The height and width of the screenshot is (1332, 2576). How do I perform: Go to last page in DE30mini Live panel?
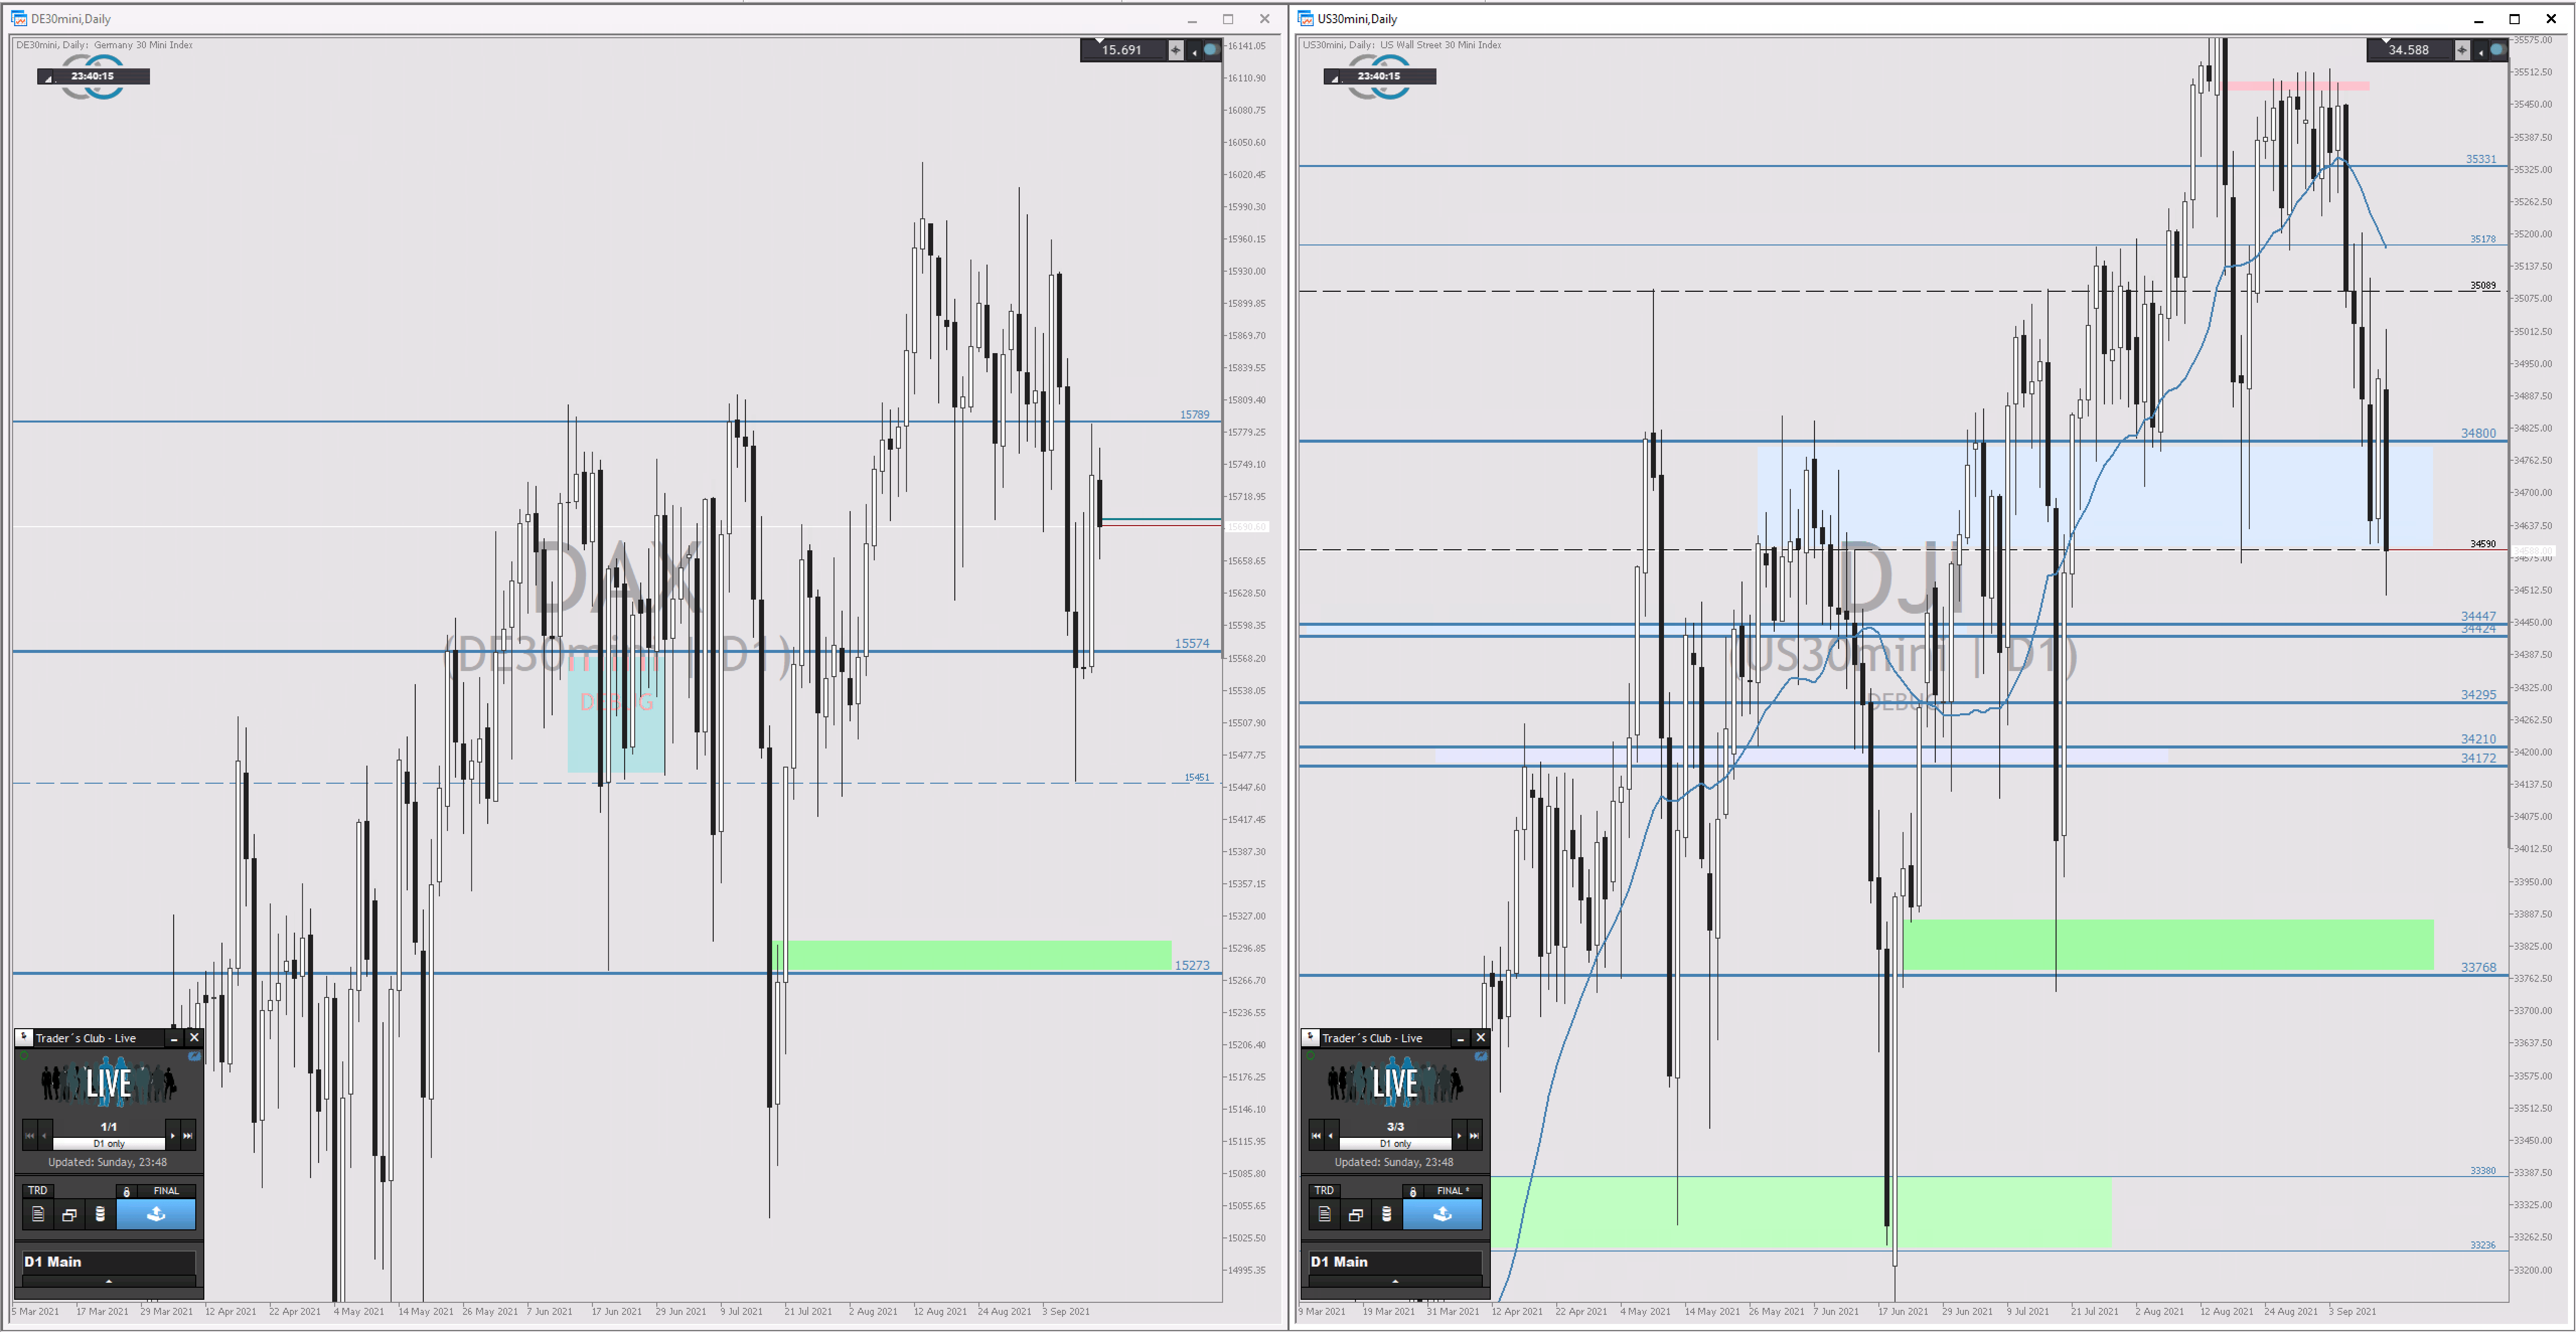point(187,1136)
